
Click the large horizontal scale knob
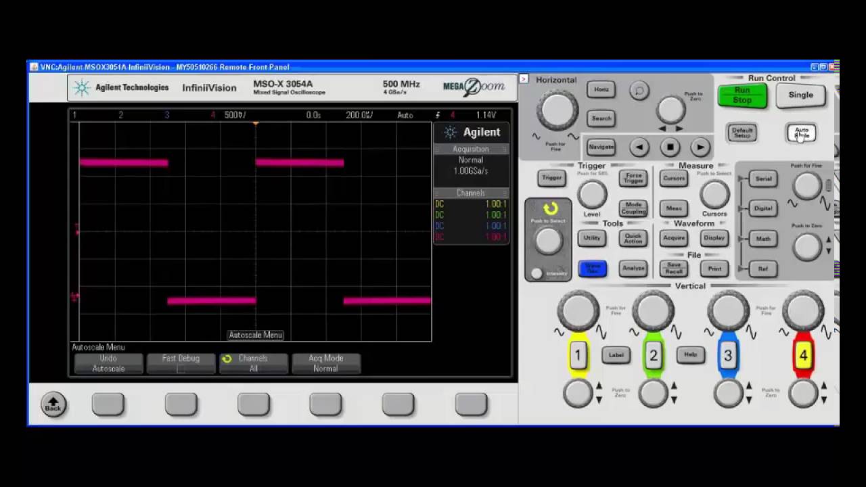pyautogui.click(x=557, y=110)
